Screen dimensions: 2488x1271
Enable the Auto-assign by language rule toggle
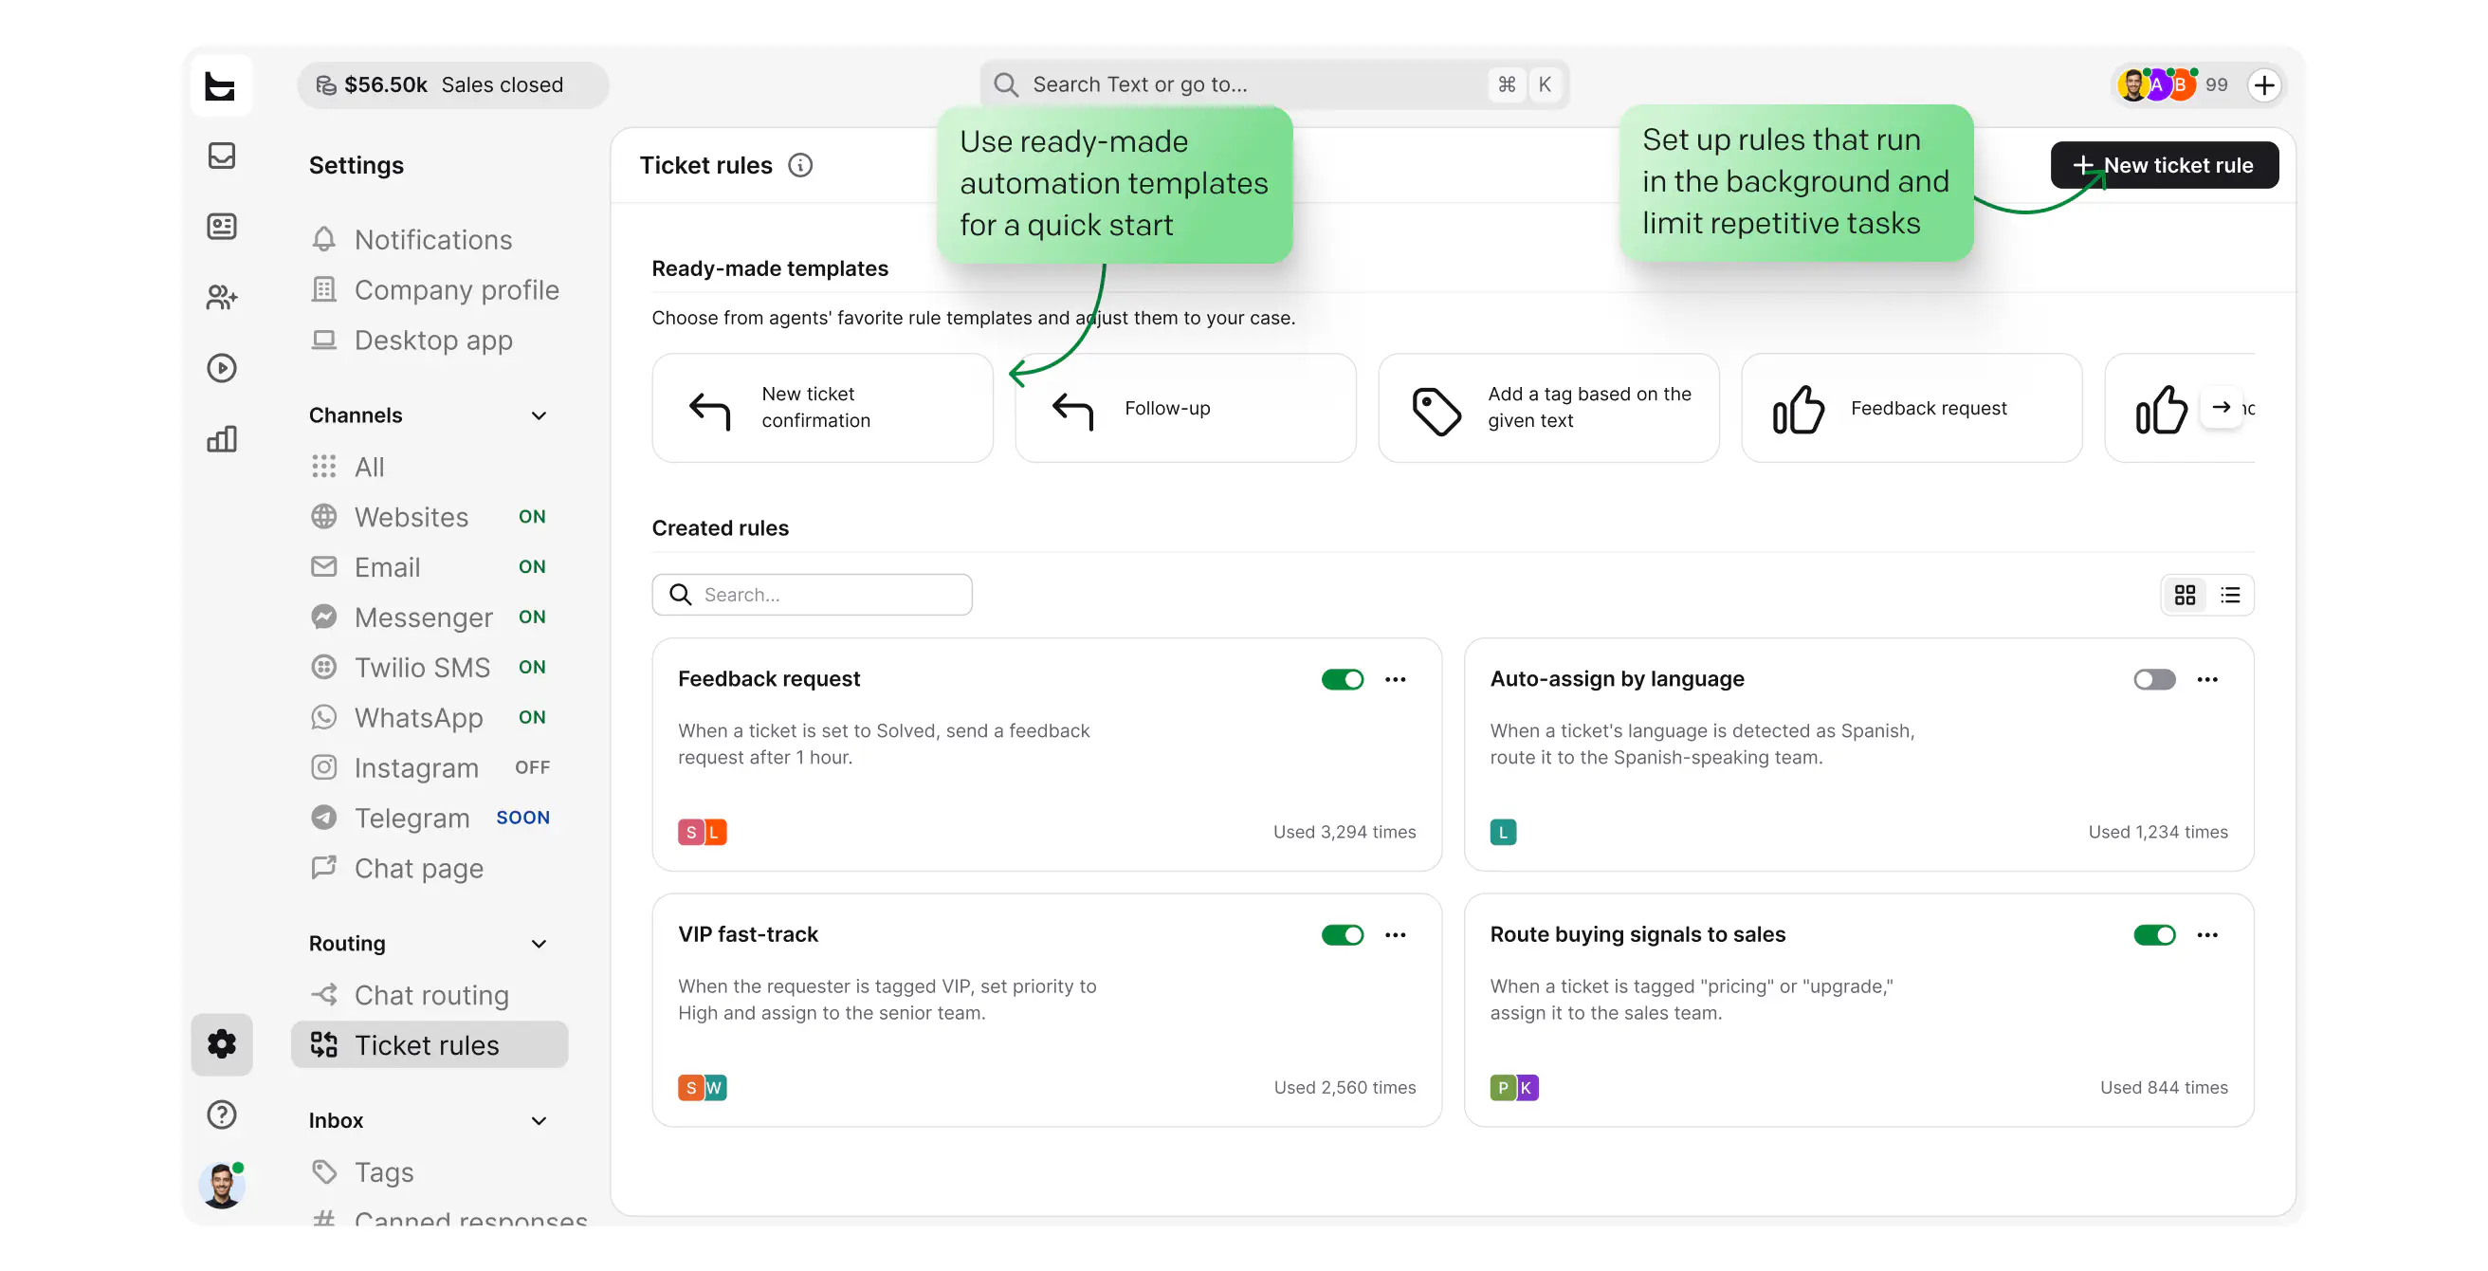tap(2155, 679)
